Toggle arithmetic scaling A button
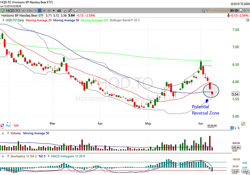The height and width of the screenshot is (175, 250). coord(232,128)
